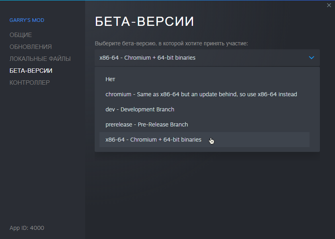Click the GARRY'S MOD title in sidebar
The height and width of the screenshot is (239, 335).
27,20
